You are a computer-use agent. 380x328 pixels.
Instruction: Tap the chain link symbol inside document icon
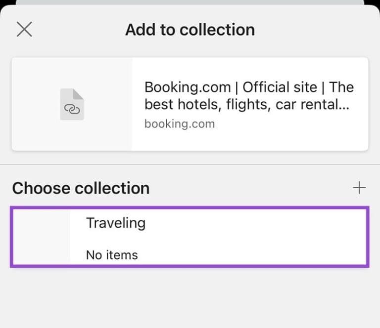(72, 109)
